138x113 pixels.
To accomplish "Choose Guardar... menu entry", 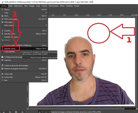I will tap(24, 31).
